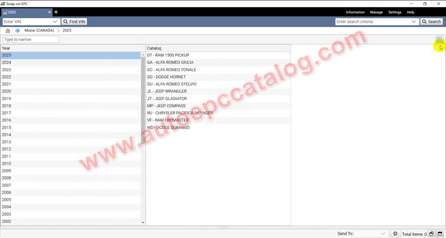Viewport: 446px width, 238px height.
Task: Select the 2025 tab
Action: [27, 12]
